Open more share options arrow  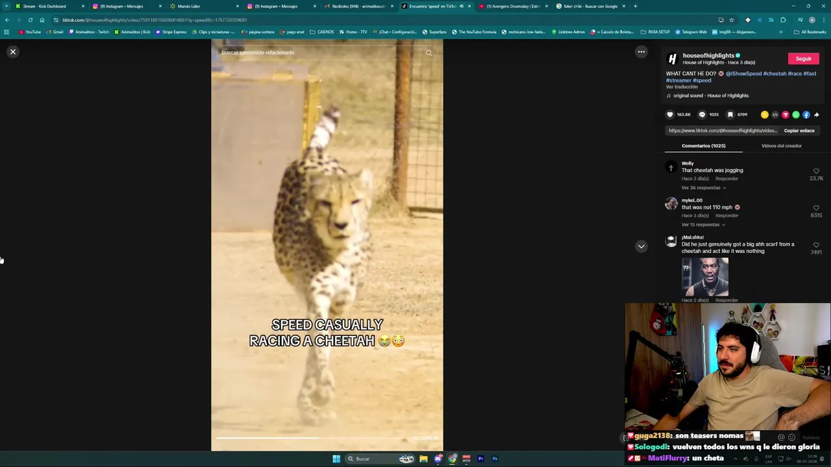click(x=816, y=115)
